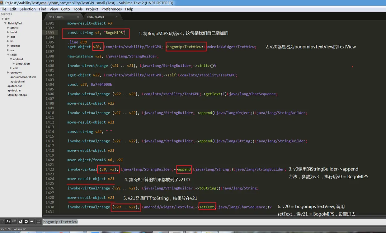Open the Tools menu

(78, 9)
